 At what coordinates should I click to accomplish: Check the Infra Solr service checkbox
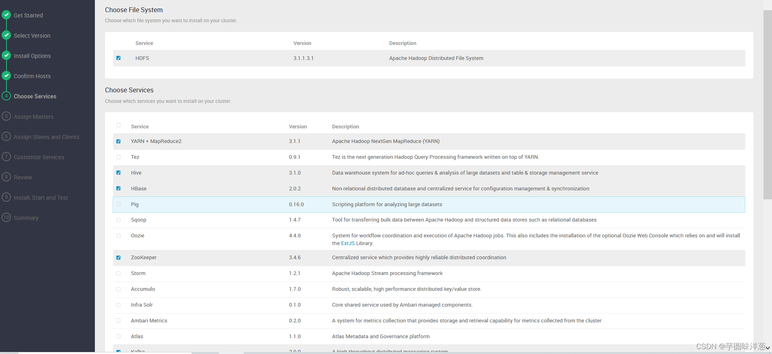(x=118, y=305)
